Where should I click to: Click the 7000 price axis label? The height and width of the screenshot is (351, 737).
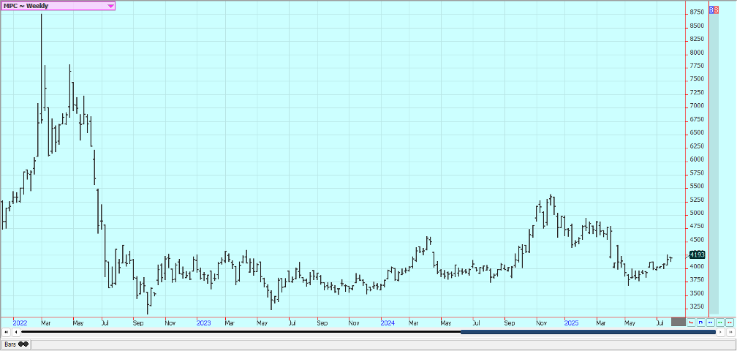(x=697, y=106)
